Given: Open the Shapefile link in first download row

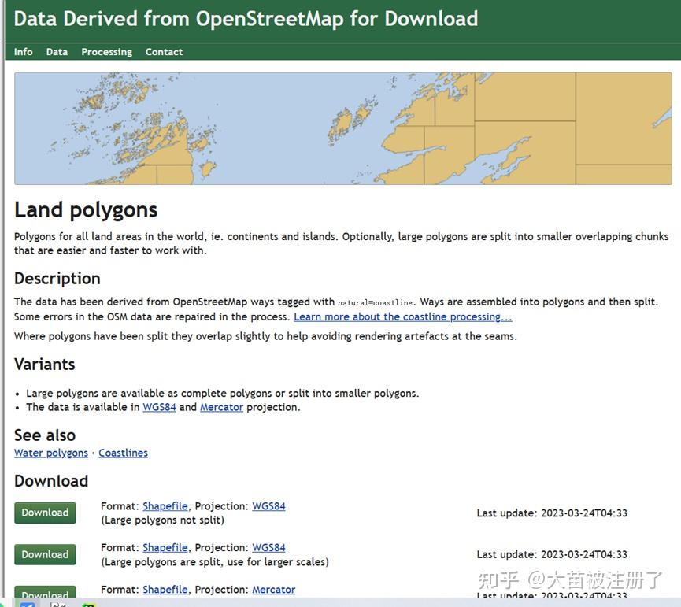Looking at the screenshot, I should coord(165,506).
